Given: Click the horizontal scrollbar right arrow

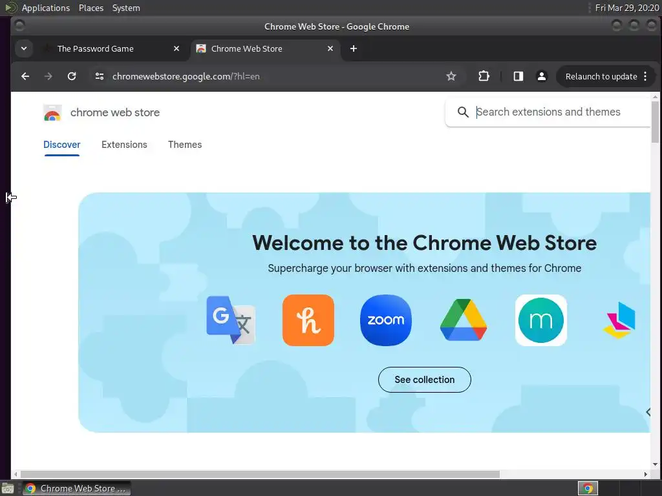Looking at the screenshot, I should pyautogui.click(x=646, y=475).
